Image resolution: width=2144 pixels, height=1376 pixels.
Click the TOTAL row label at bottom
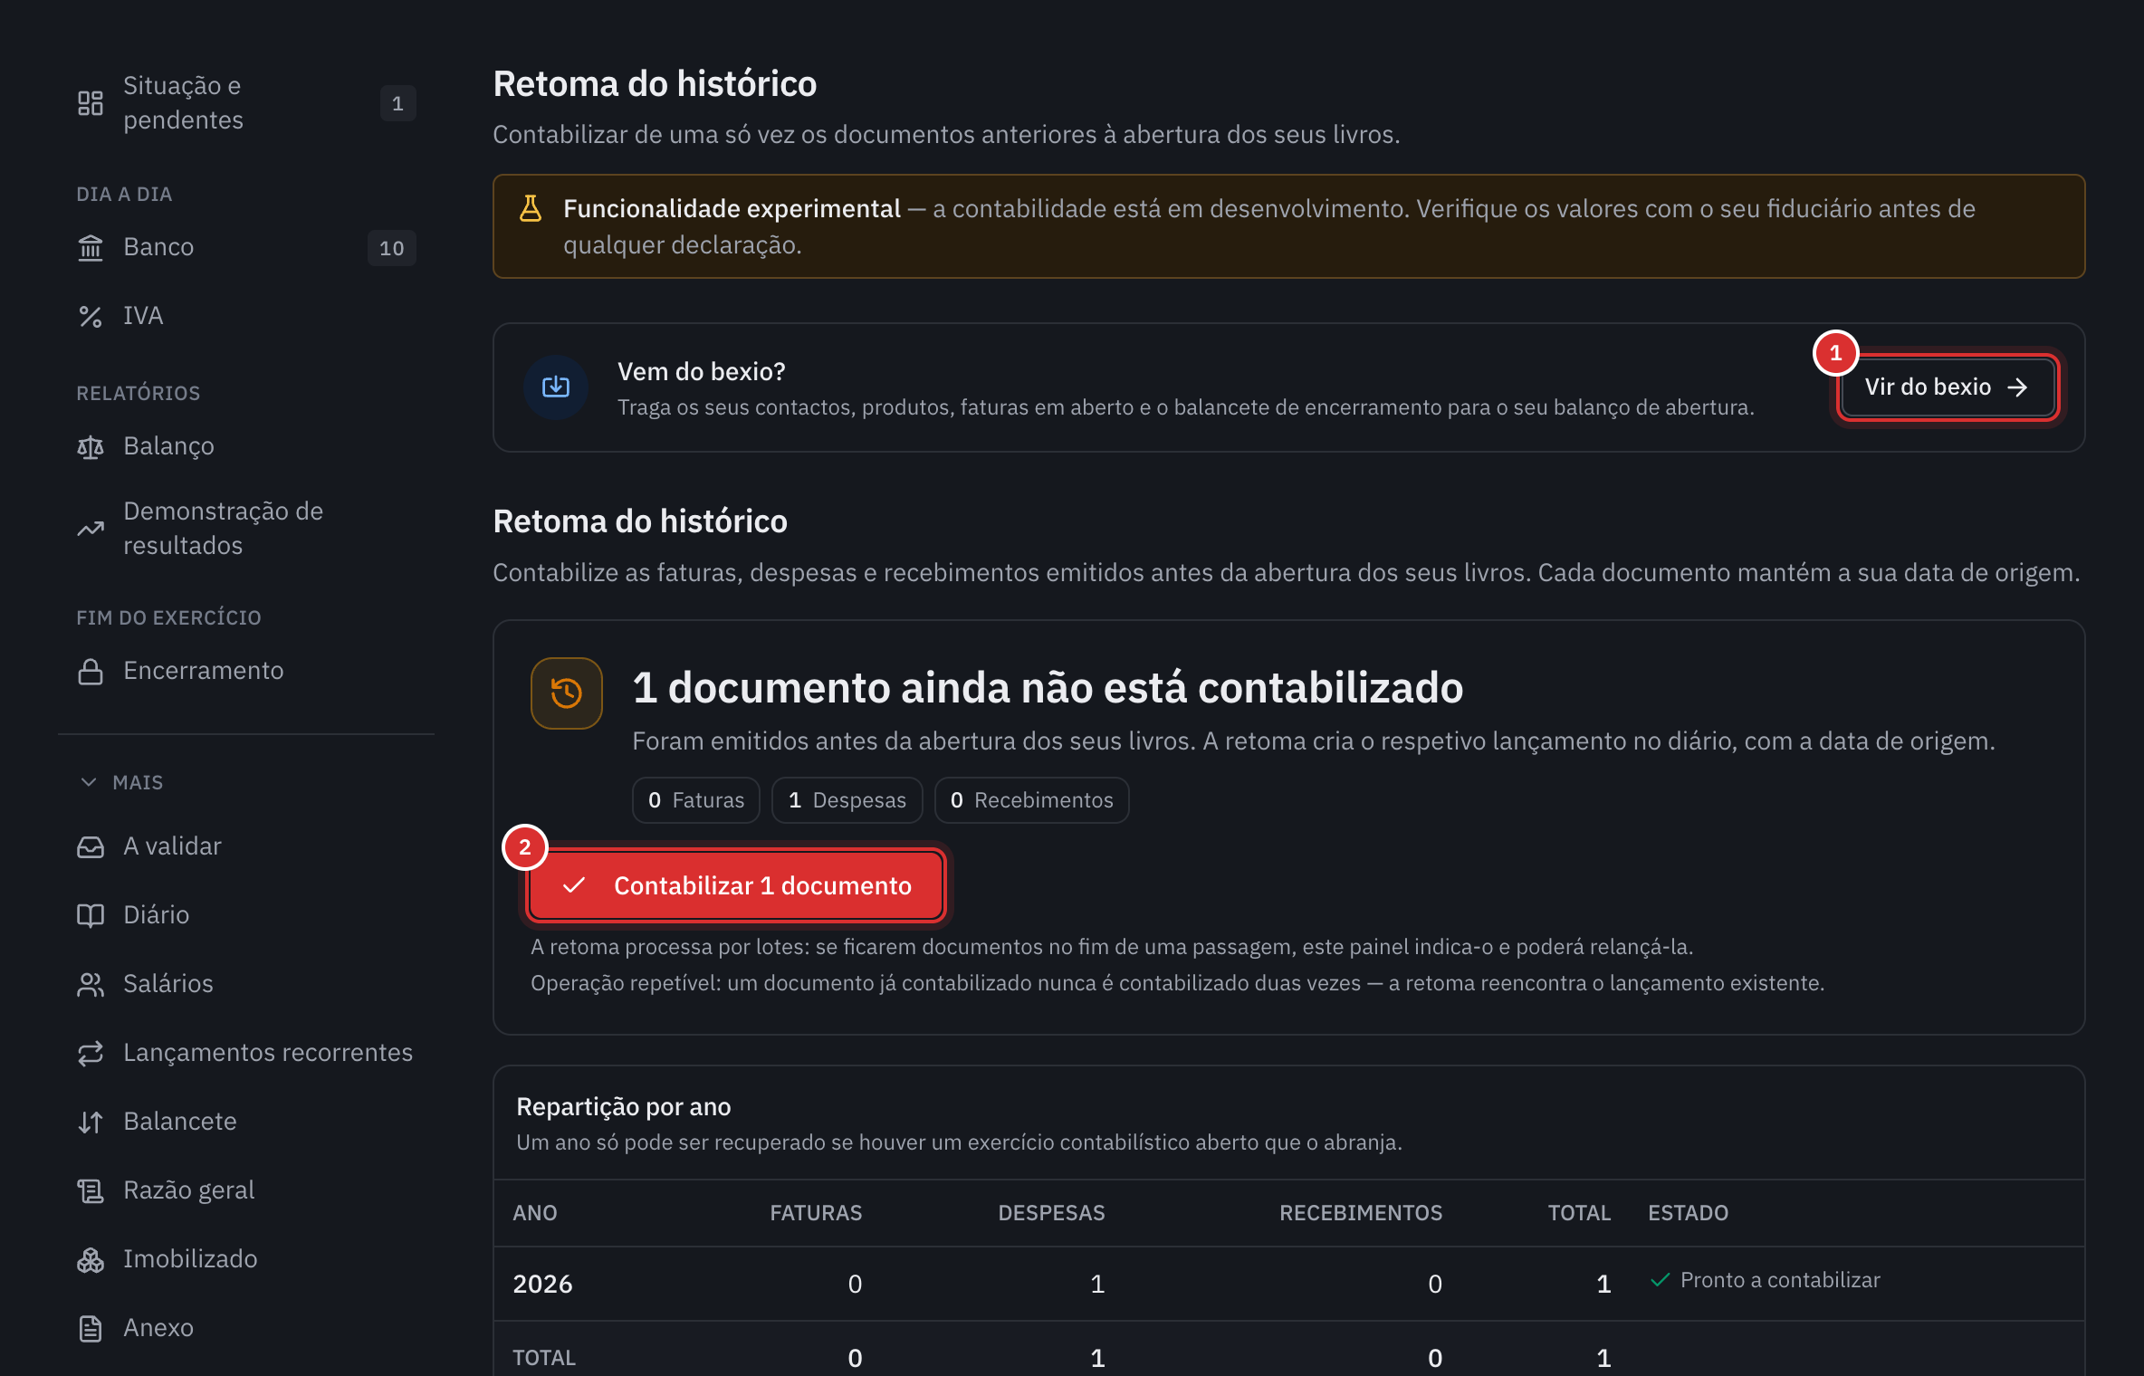[544, 1358]
